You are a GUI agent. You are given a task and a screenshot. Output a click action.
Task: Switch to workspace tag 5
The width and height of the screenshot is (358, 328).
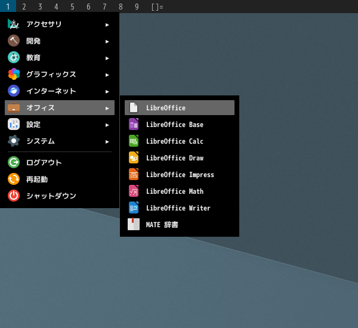pos(72,7)
